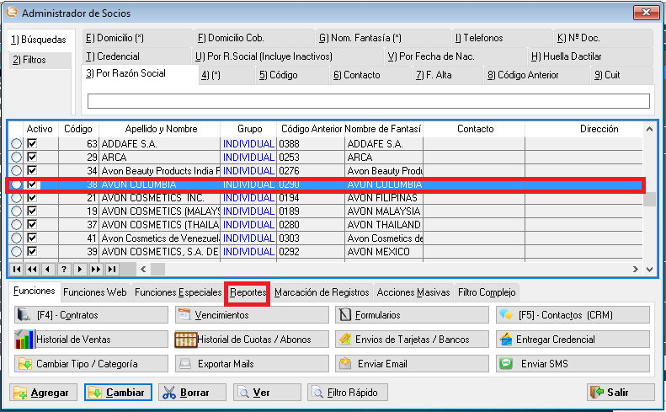Send an SMS with Enviar SMS
This screenshot has width=666, height=412.
pos(573,364)
